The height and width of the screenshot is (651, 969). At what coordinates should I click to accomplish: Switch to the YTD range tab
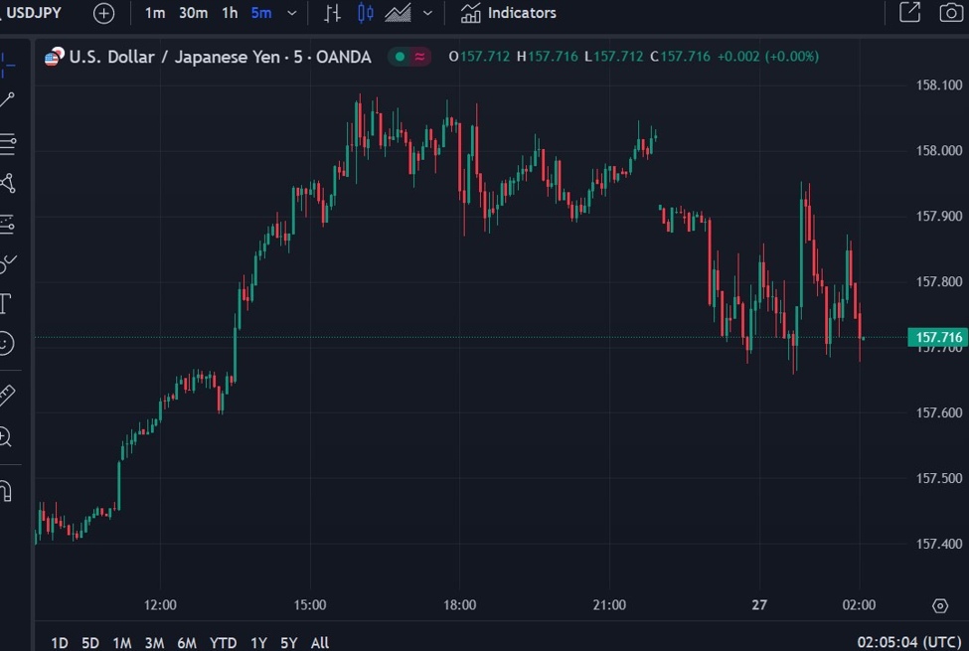tap(223, 643)
